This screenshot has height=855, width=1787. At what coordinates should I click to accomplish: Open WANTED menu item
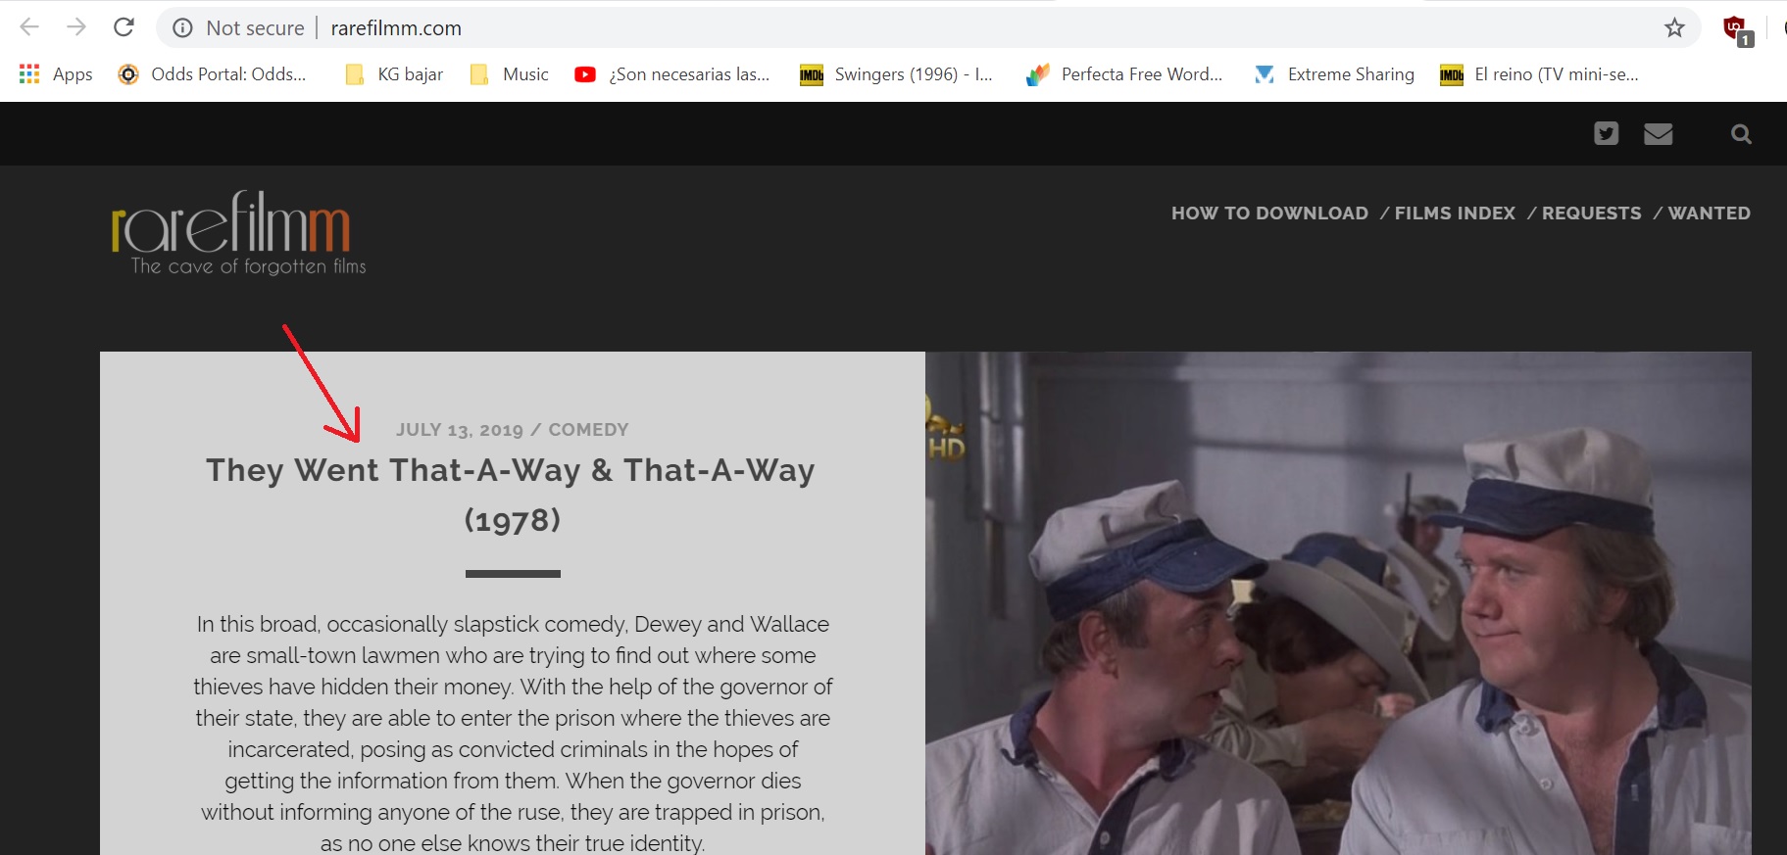(x=1709, y=214)
